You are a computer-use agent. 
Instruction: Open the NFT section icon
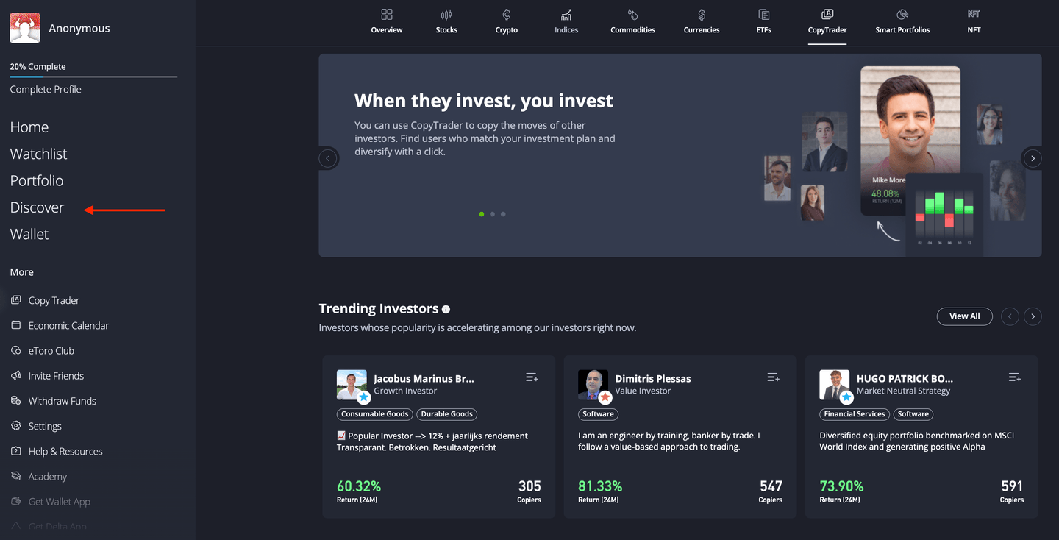click(x=974, y=15)
